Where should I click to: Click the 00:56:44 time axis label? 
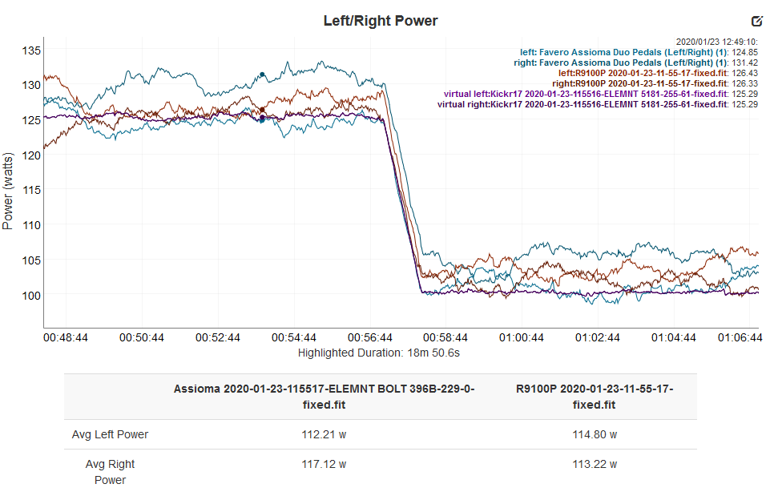coord(369,337)
